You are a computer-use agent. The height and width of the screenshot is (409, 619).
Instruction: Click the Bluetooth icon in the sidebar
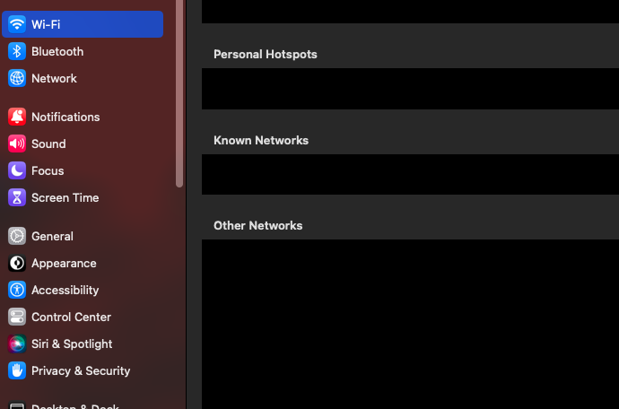[17, 51]
